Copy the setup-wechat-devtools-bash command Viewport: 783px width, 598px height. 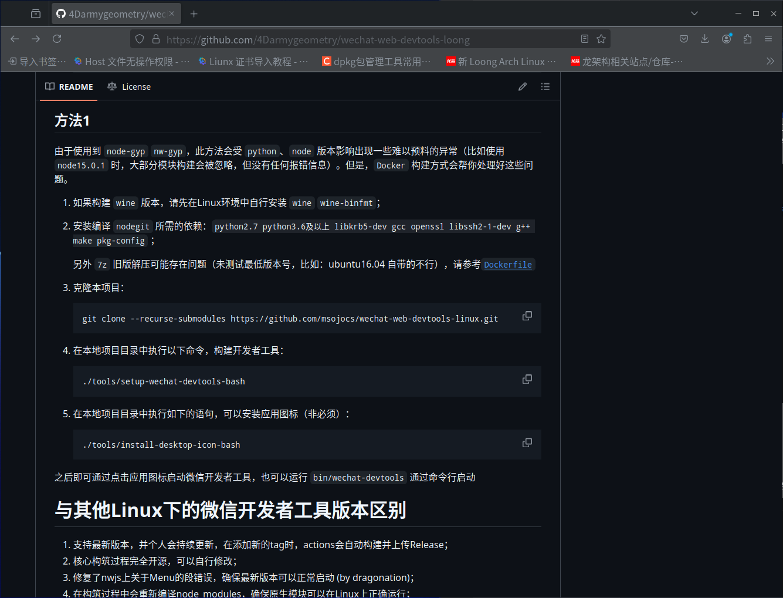click(527, 379)
